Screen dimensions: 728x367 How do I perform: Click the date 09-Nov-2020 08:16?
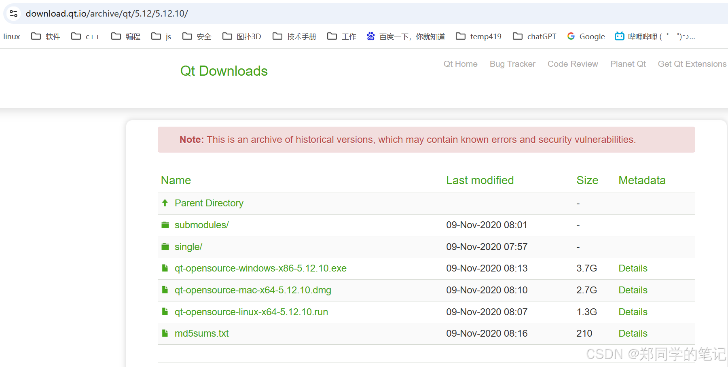(x=487, y=333)
